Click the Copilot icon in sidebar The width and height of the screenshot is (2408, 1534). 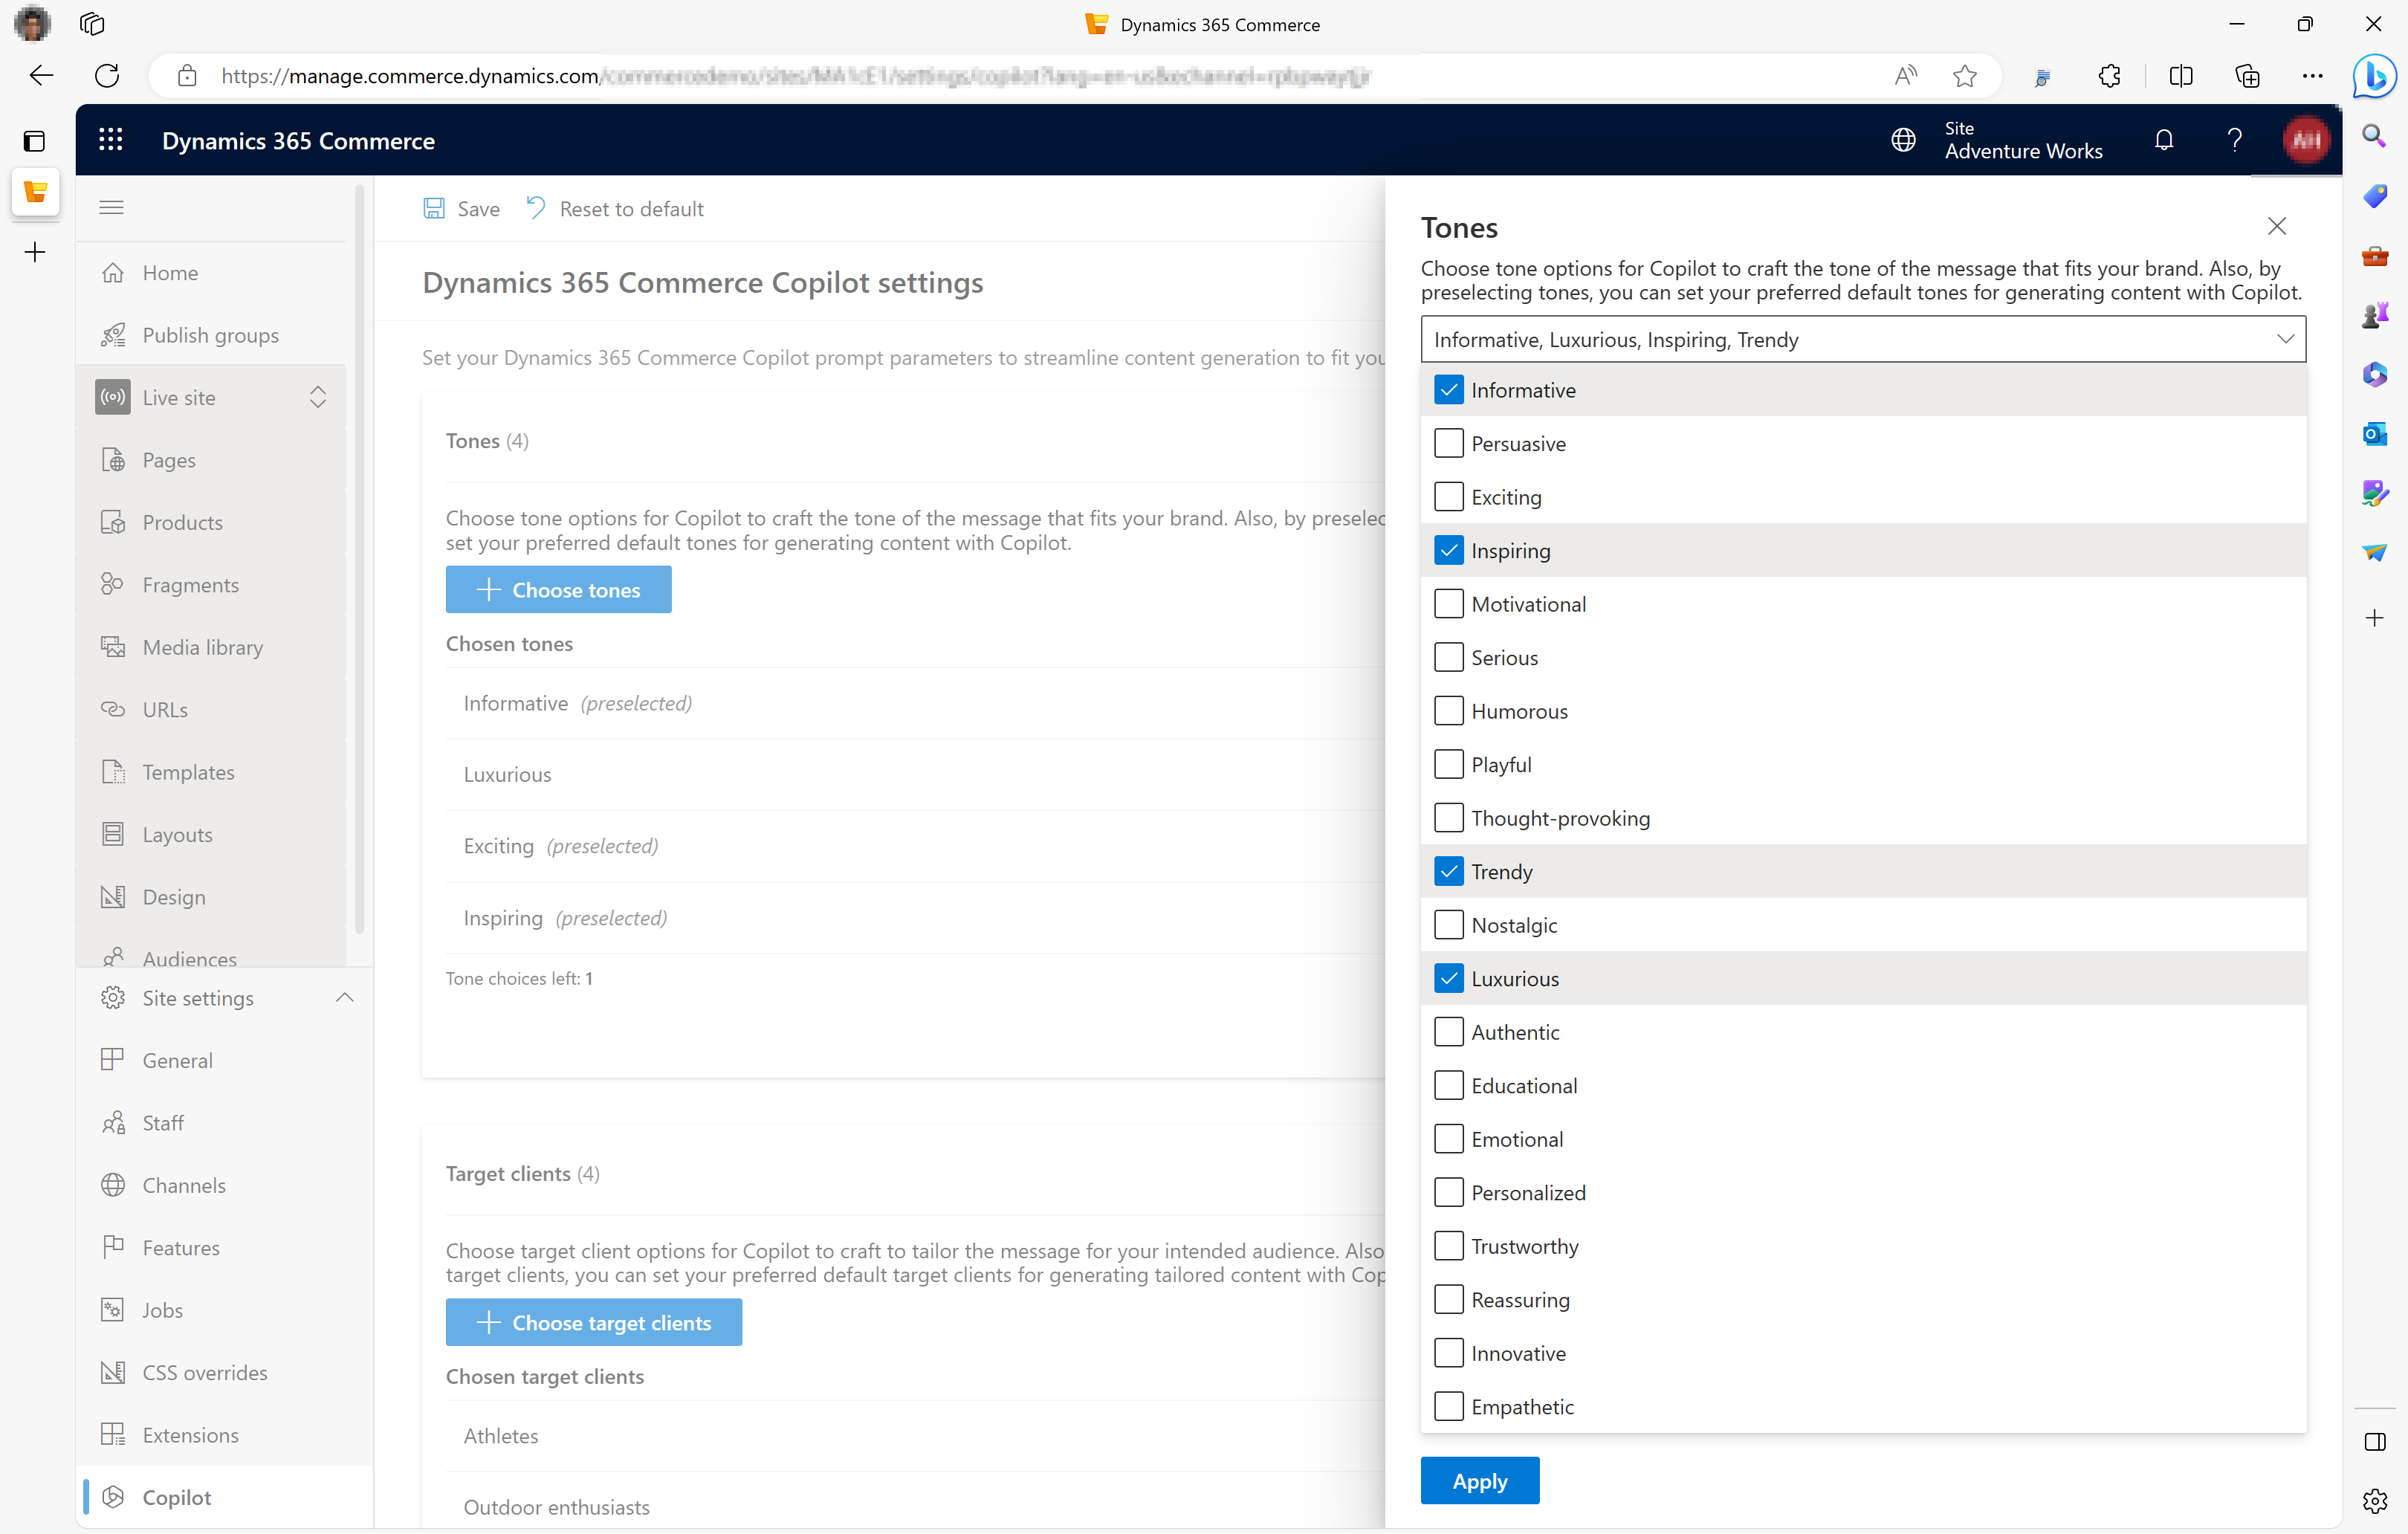click(x=116, y=1497)
